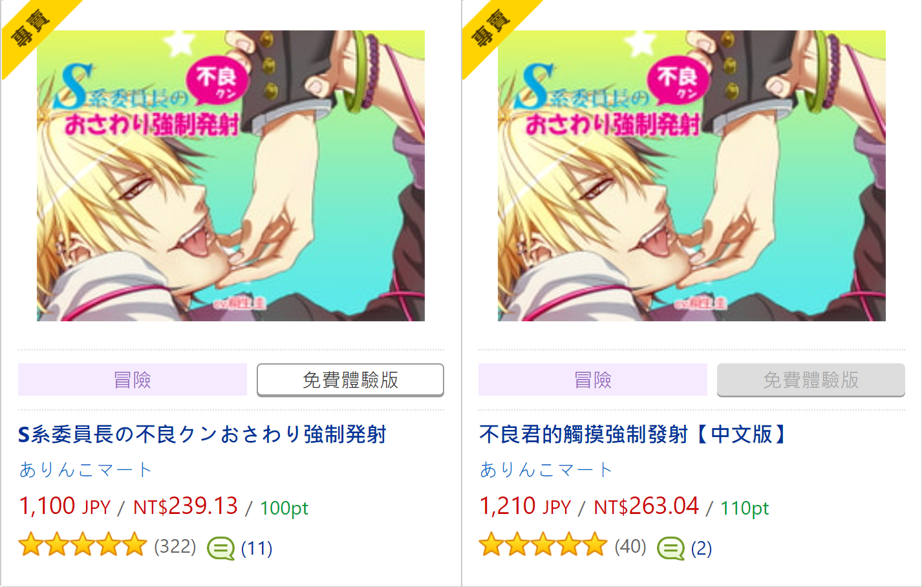This screenshot has width=922, height=587.
Task: Click the five-star rating of left product
Action: click(x=83, y=545)
